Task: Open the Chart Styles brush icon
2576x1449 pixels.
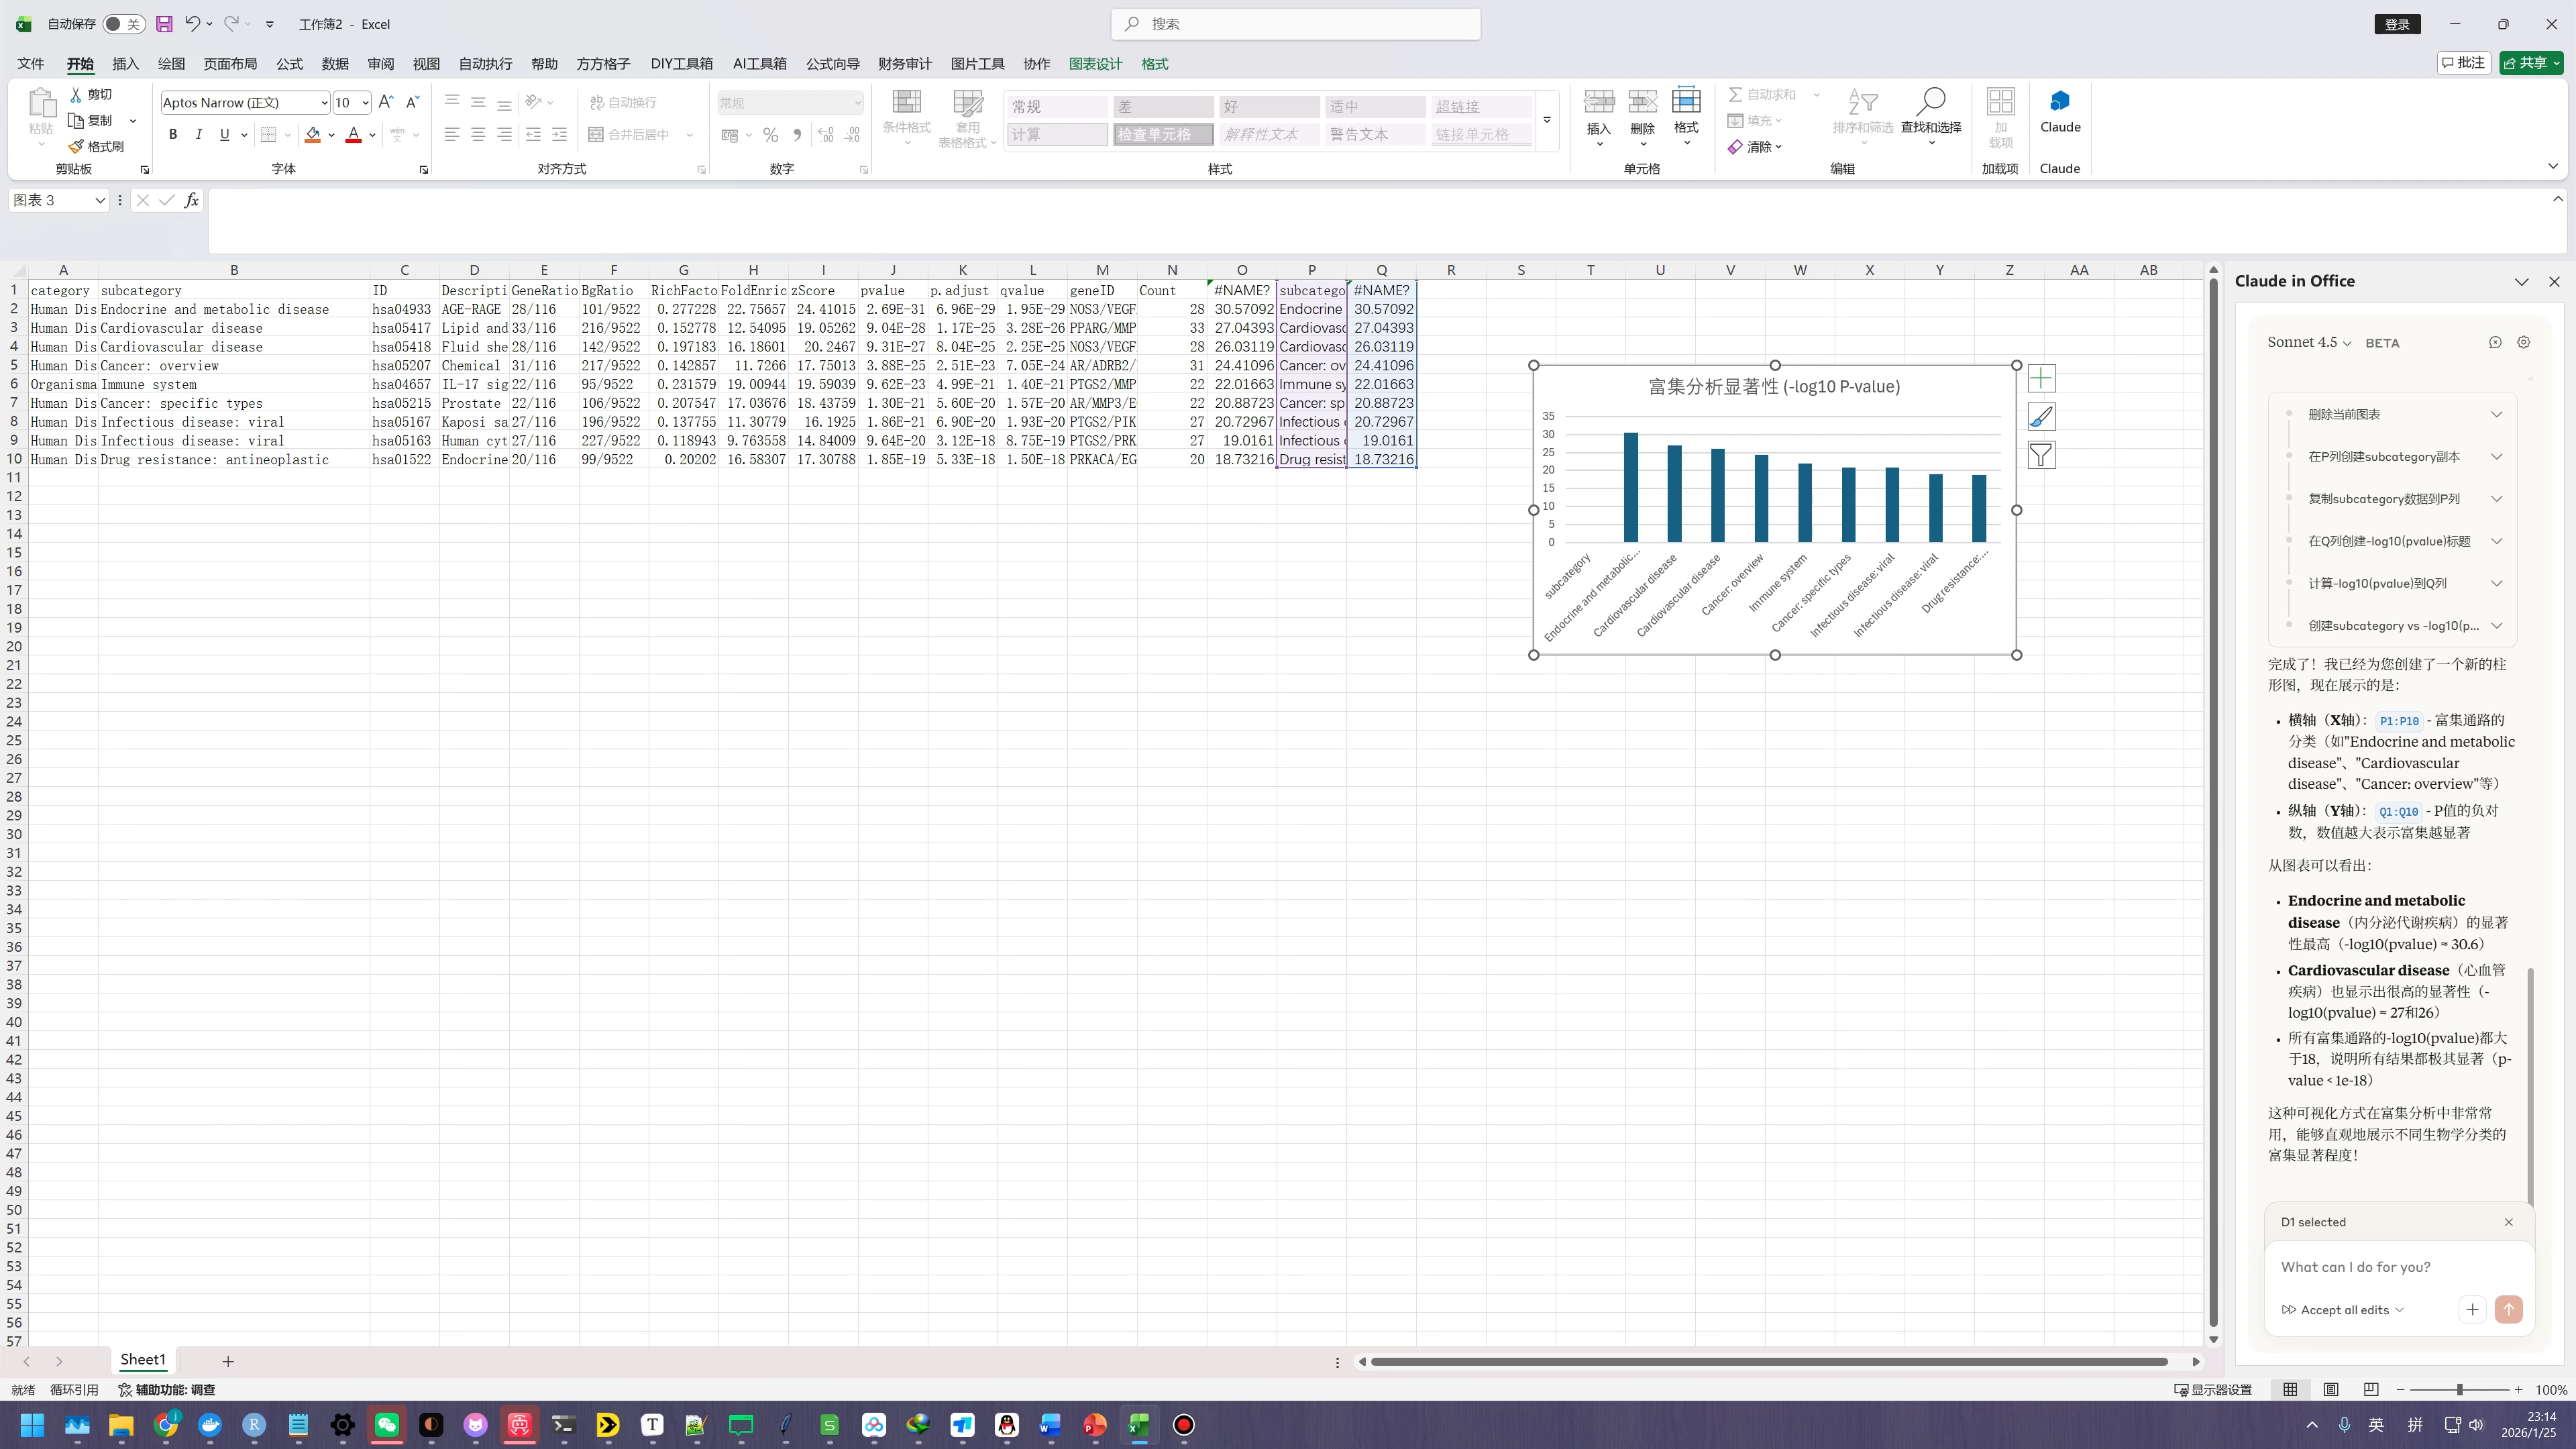Action: [2041, 417]
